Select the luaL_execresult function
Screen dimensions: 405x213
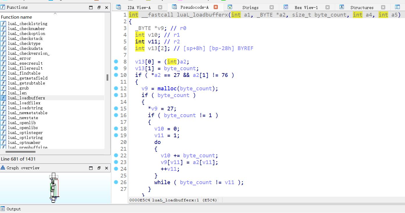[25, 63]
